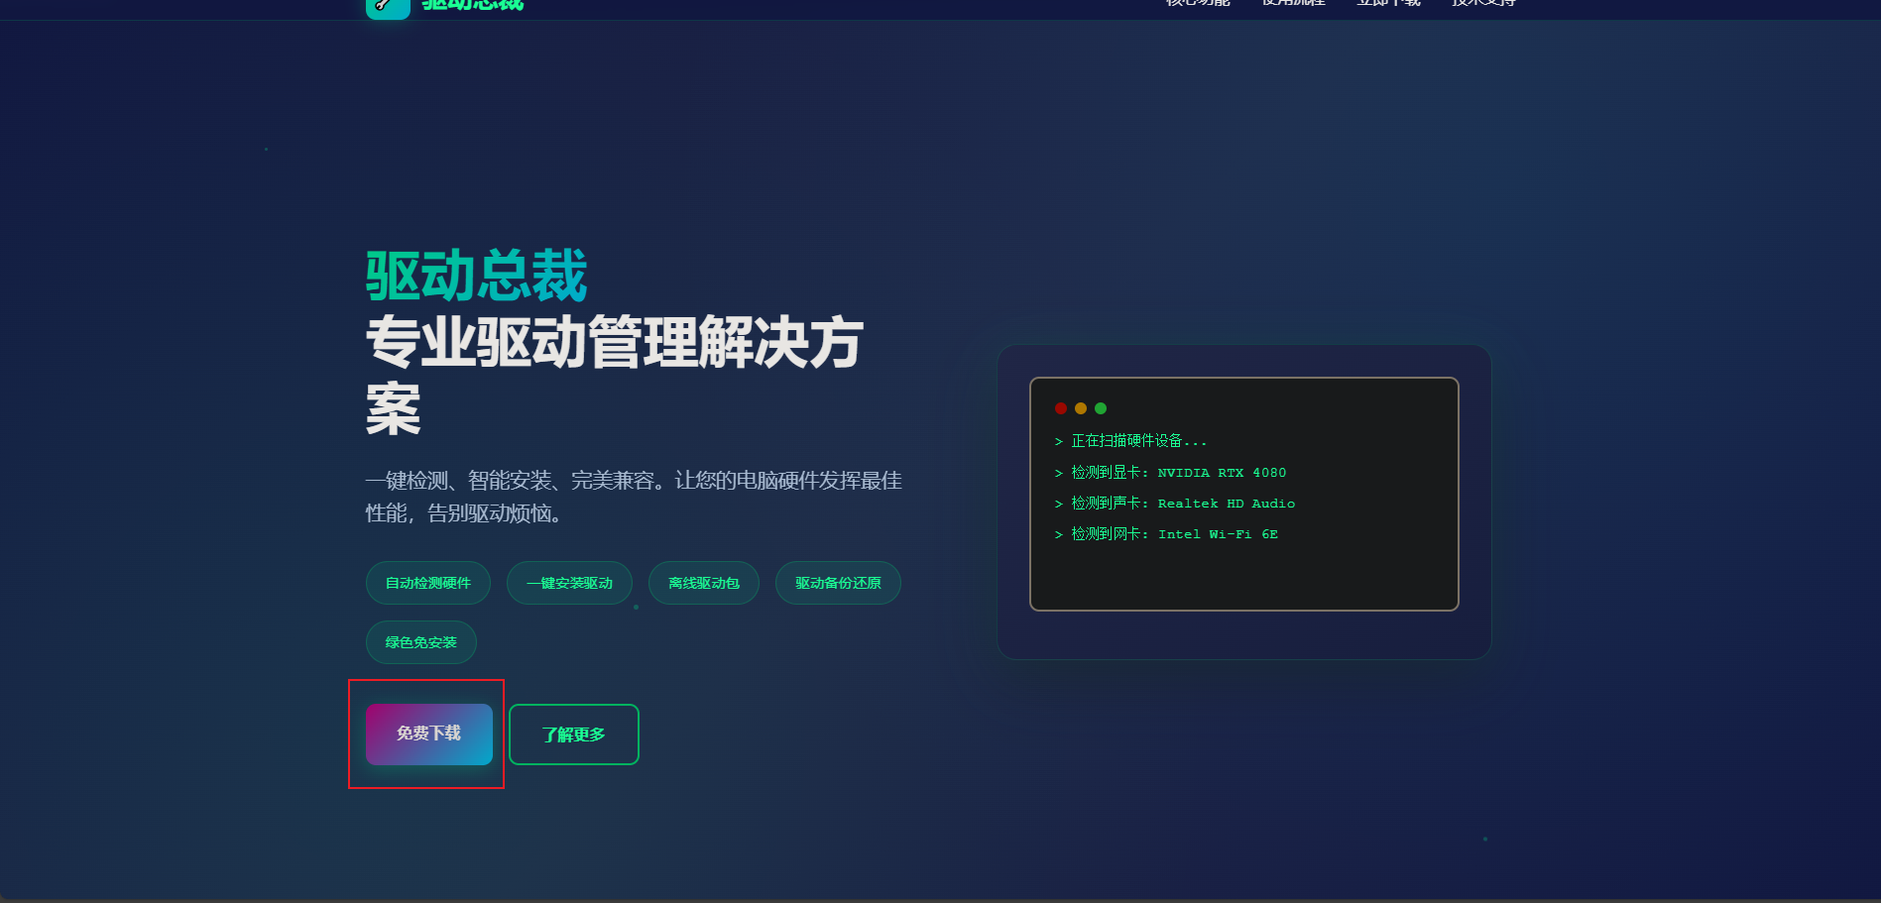Open the 核心功能 navigation menu item
Screen dimensions: 1881x903
(1197, 3)
